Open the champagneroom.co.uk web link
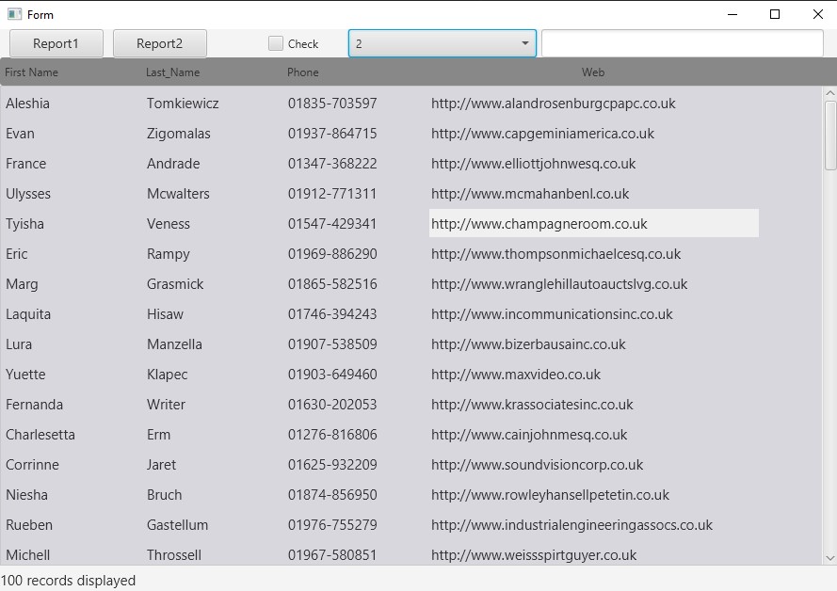Image resolution: width=837 pixels, height=591 pixels. (539, 223)
